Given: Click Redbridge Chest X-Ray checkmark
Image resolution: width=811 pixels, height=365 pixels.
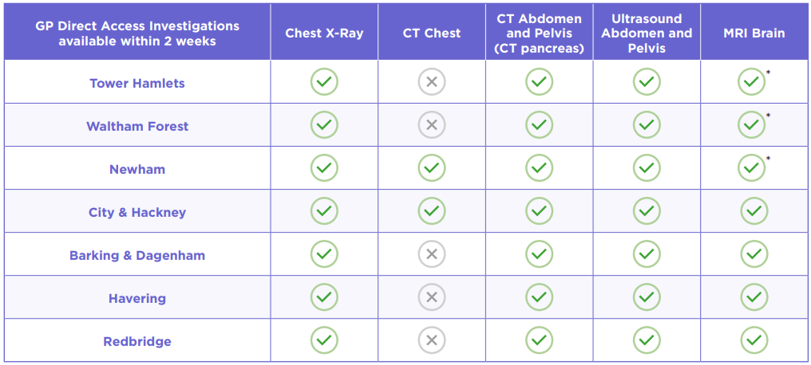Looking at the screenshot, I should coord(324,340).
